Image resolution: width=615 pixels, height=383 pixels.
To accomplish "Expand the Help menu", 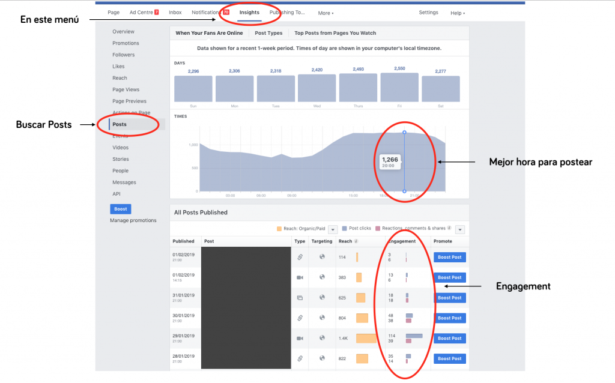I will (x=458, y=13).
